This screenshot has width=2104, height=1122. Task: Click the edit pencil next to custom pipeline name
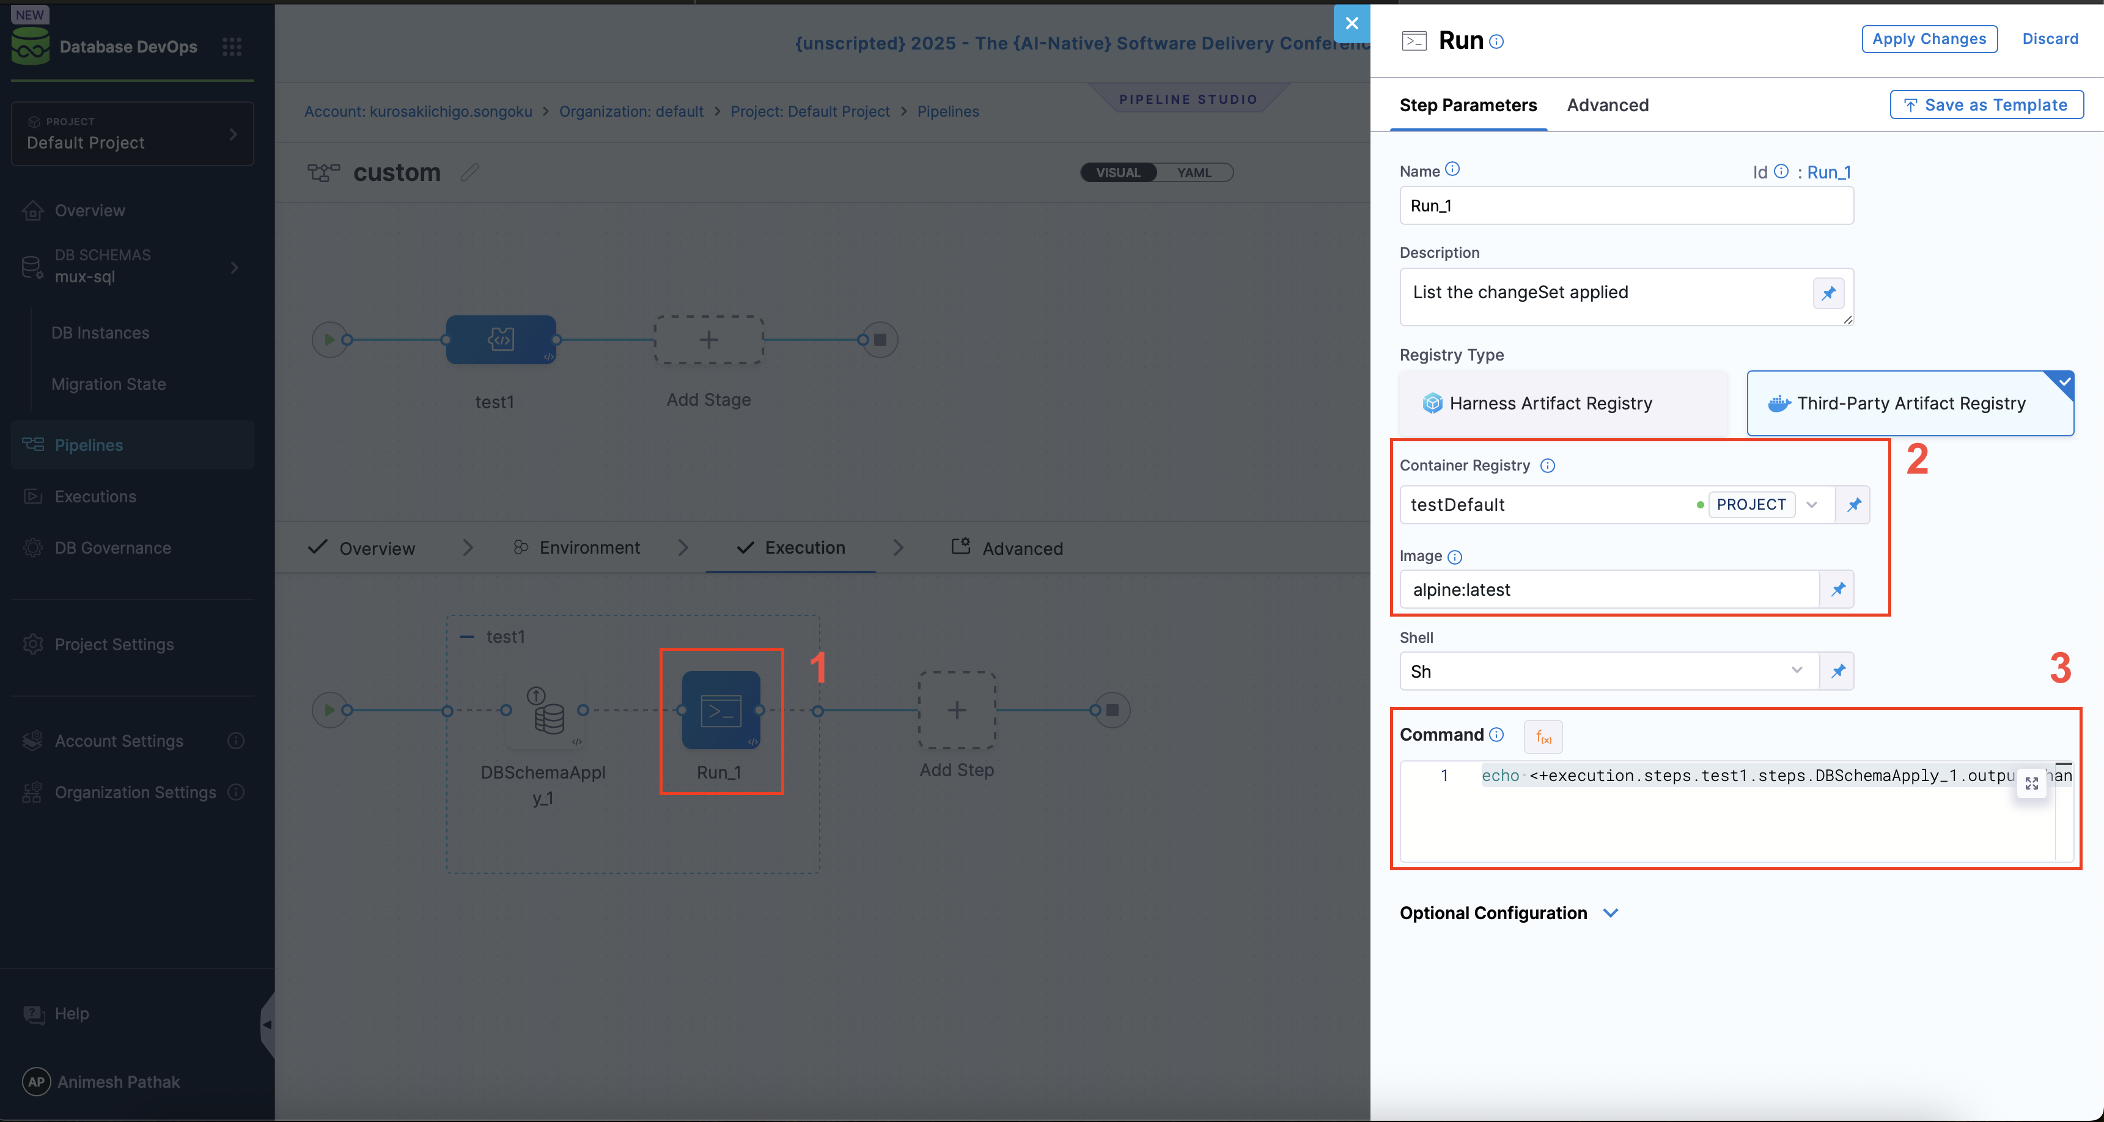tap(469, 172)
